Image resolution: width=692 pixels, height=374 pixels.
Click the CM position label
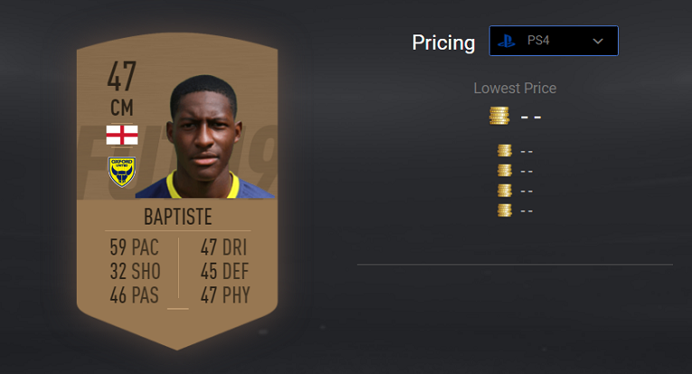122,108
